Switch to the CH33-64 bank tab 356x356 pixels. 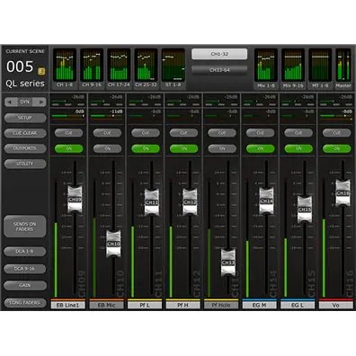click(x=219, y=70)
